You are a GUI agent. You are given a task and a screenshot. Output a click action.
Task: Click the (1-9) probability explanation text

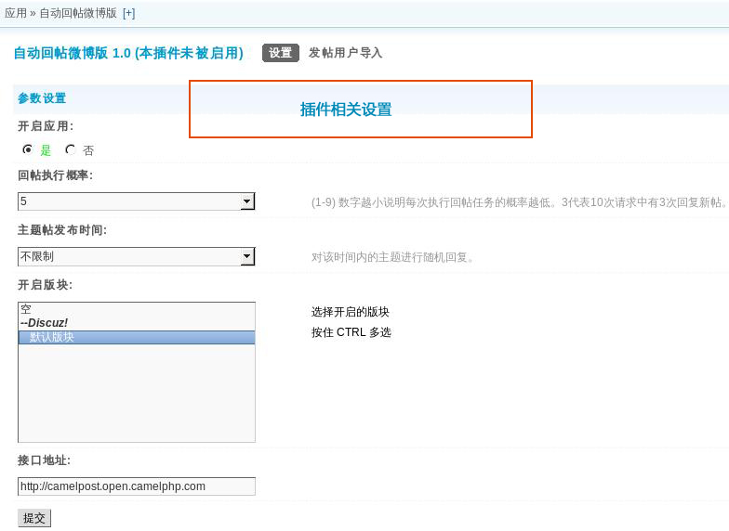(518, 202)
